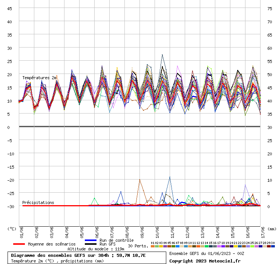The image size is (279, 264).
Task: Click the perturbation 07 blue color swatch
Action: point(178,246)
